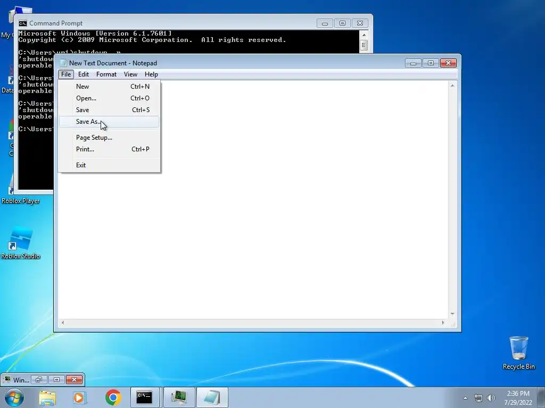
Task: Click the Win... stub window icon
Action: (7, 379)
